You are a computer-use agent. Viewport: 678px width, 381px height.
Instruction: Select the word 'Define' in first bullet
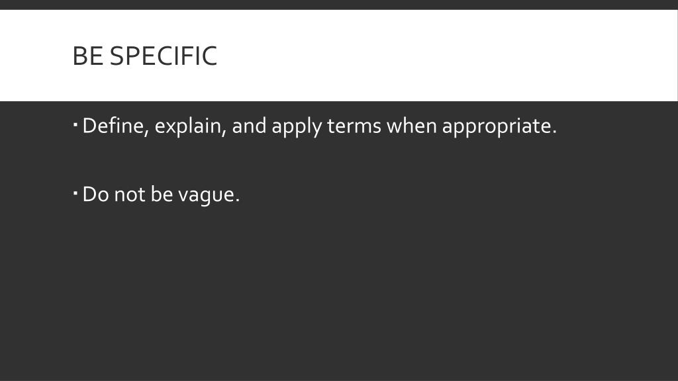[115, 126]
